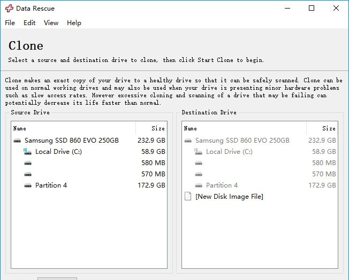This screenshot has width=349, height=280.
Task: Select Partition 4 in Source Drive list
Action: point(51,185)
